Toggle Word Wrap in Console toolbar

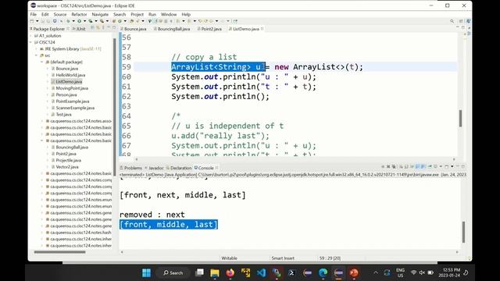(412, 166)
